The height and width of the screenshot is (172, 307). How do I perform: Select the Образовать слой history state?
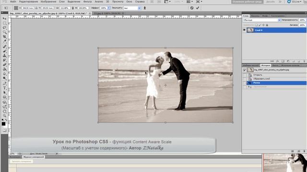tap(261, 79)
